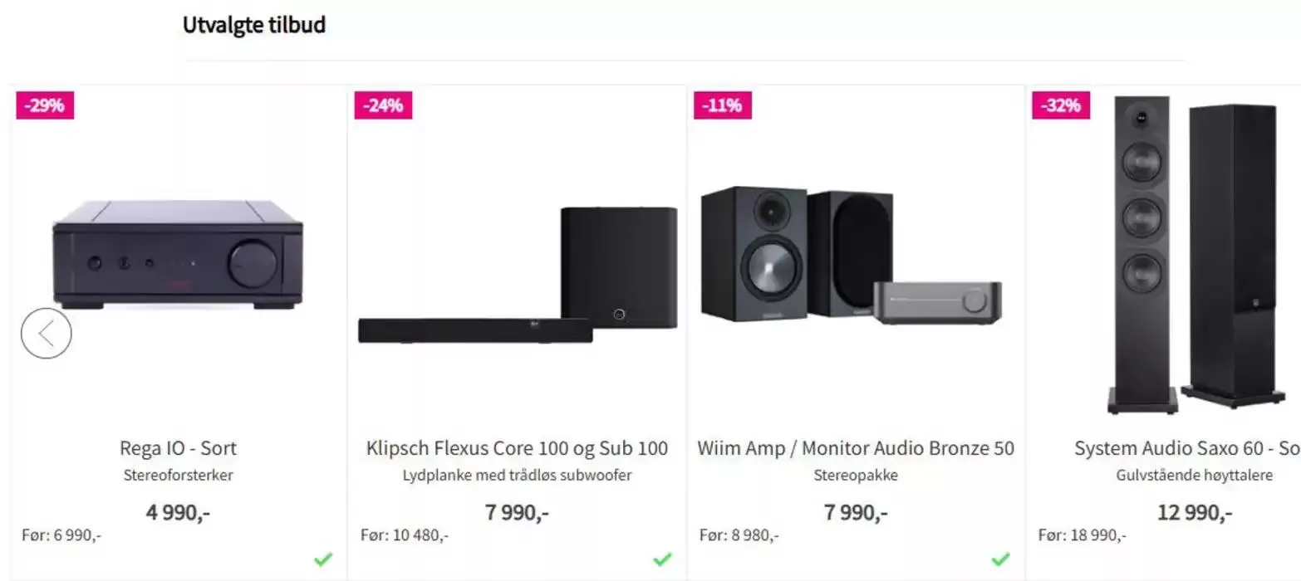
Task: Click the Stereopakke subtitle text
Action: [856, 476]
